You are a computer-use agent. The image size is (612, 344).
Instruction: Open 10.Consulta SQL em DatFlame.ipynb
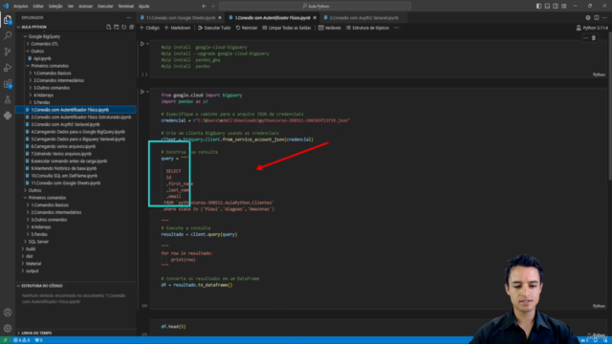[x=64, y=176]
